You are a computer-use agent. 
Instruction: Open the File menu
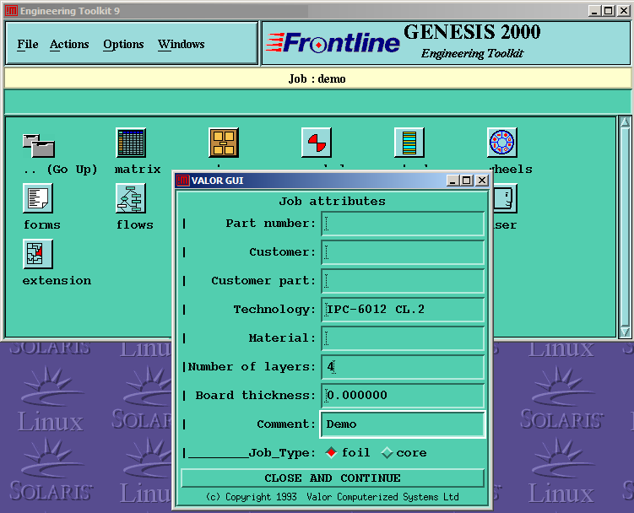coord(28,44)
